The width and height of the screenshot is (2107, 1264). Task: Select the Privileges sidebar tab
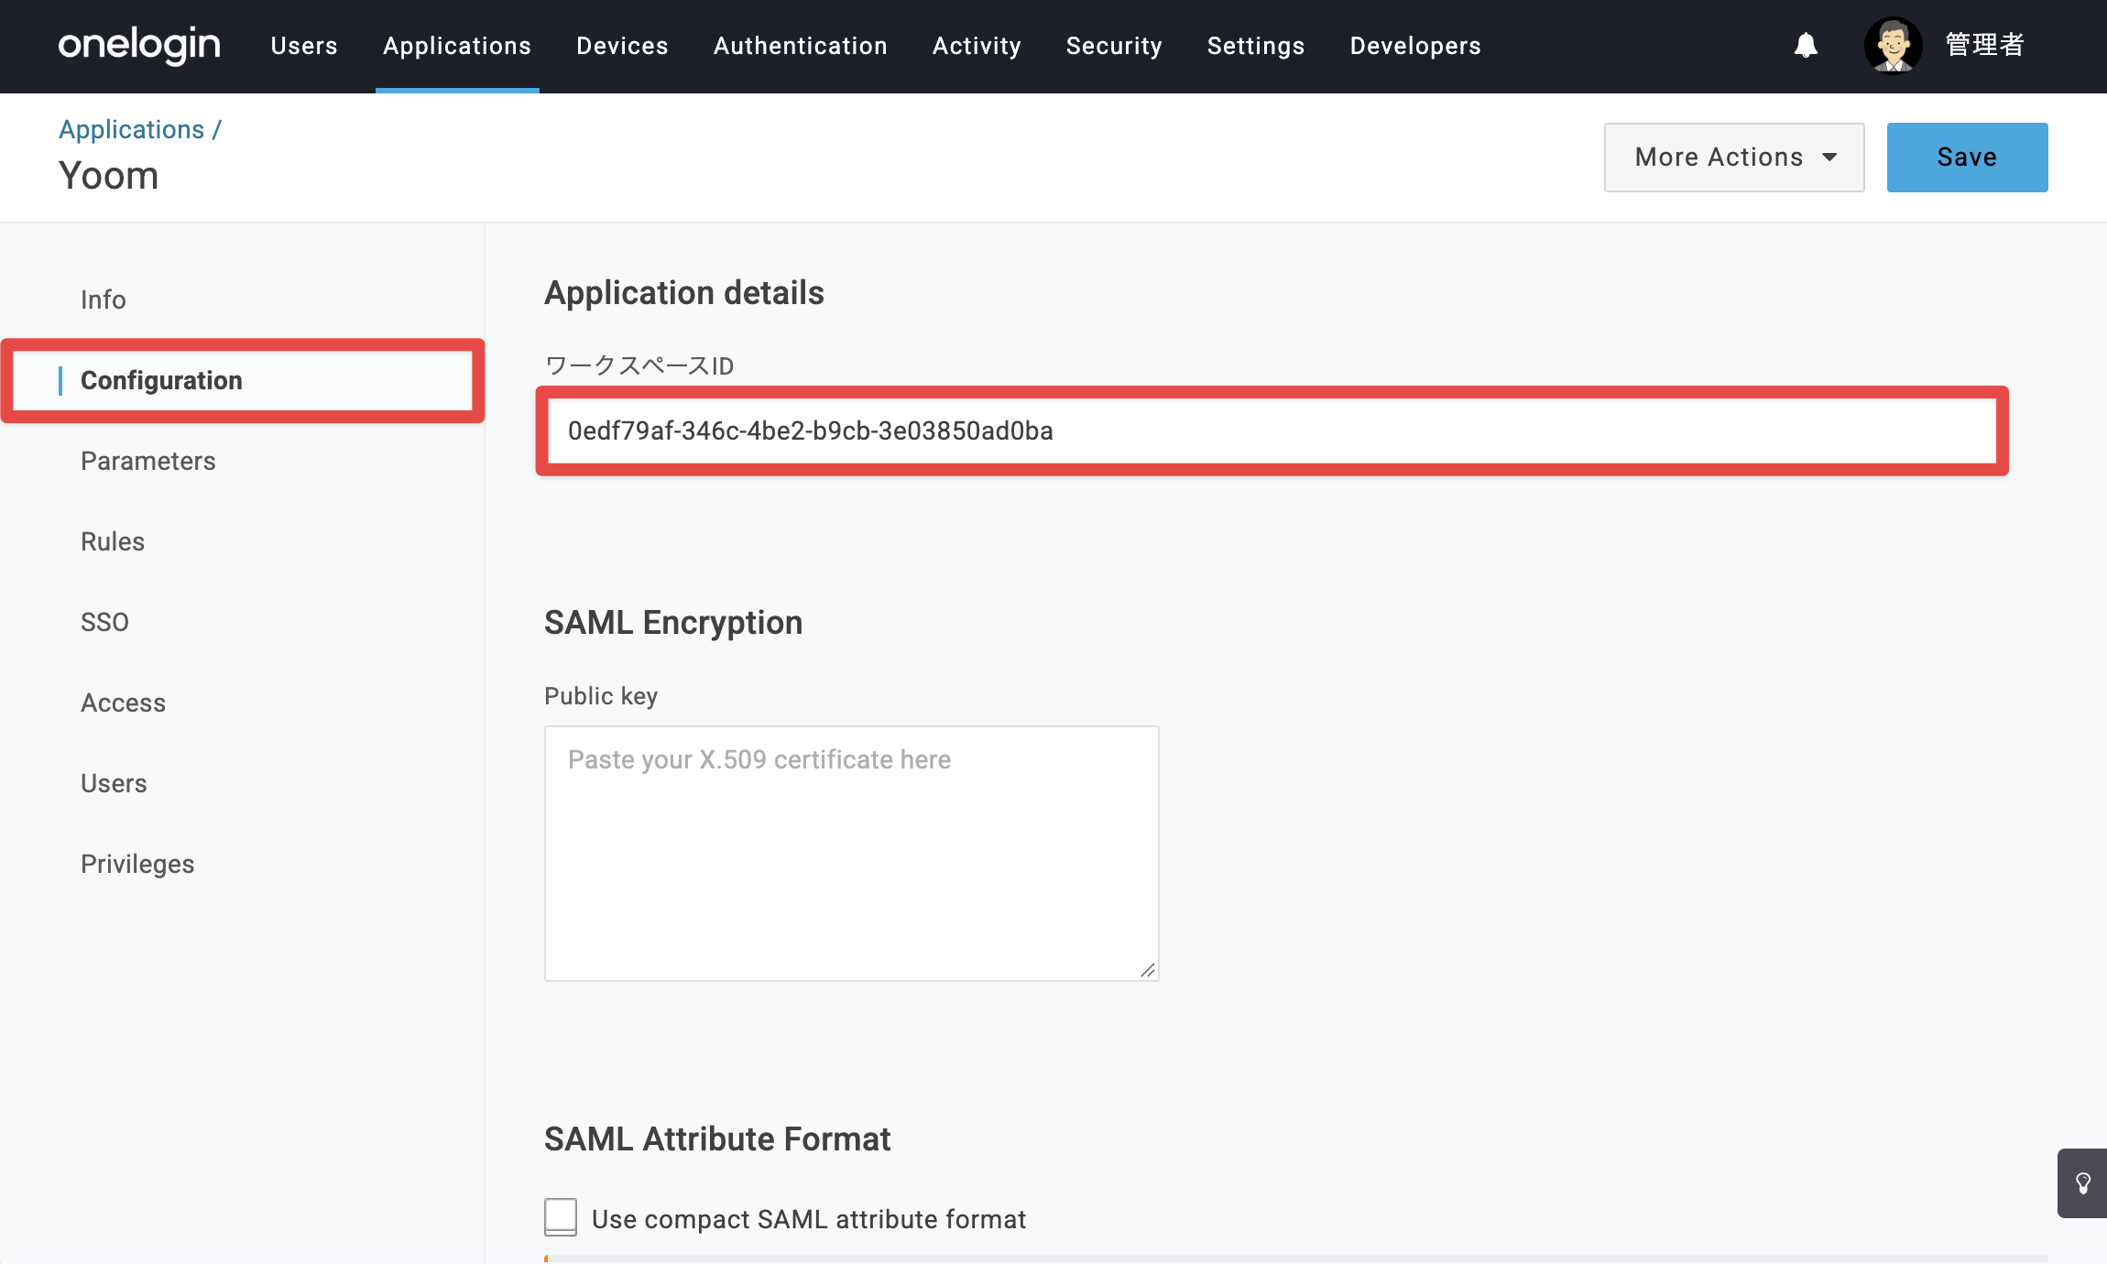(137, 864)
